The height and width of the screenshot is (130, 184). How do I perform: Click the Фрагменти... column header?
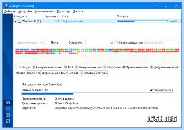click(52, 16)
